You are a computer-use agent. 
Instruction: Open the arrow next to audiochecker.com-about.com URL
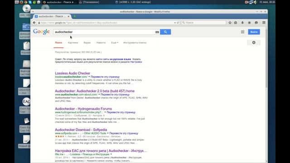click(x=99, y=95)
